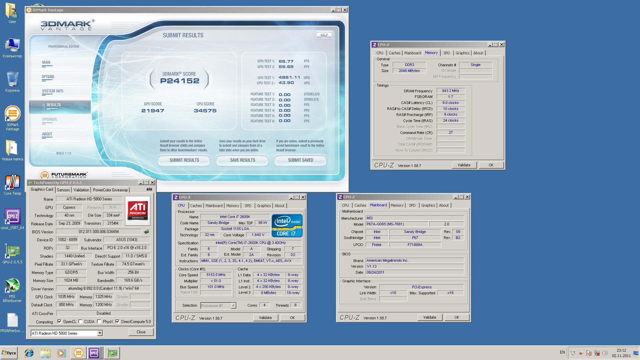This screenshot has height=360, width=640.
Task: Open the Sensors tab in GPU-Z
Action: pyautogui.click(x=63, y=190)
